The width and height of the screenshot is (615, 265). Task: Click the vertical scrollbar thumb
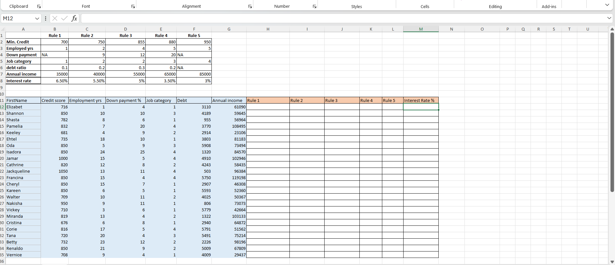click(612, 112)
